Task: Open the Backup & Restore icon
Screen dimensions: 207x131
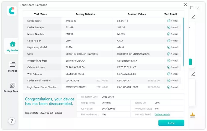Action: pos(13,85)
